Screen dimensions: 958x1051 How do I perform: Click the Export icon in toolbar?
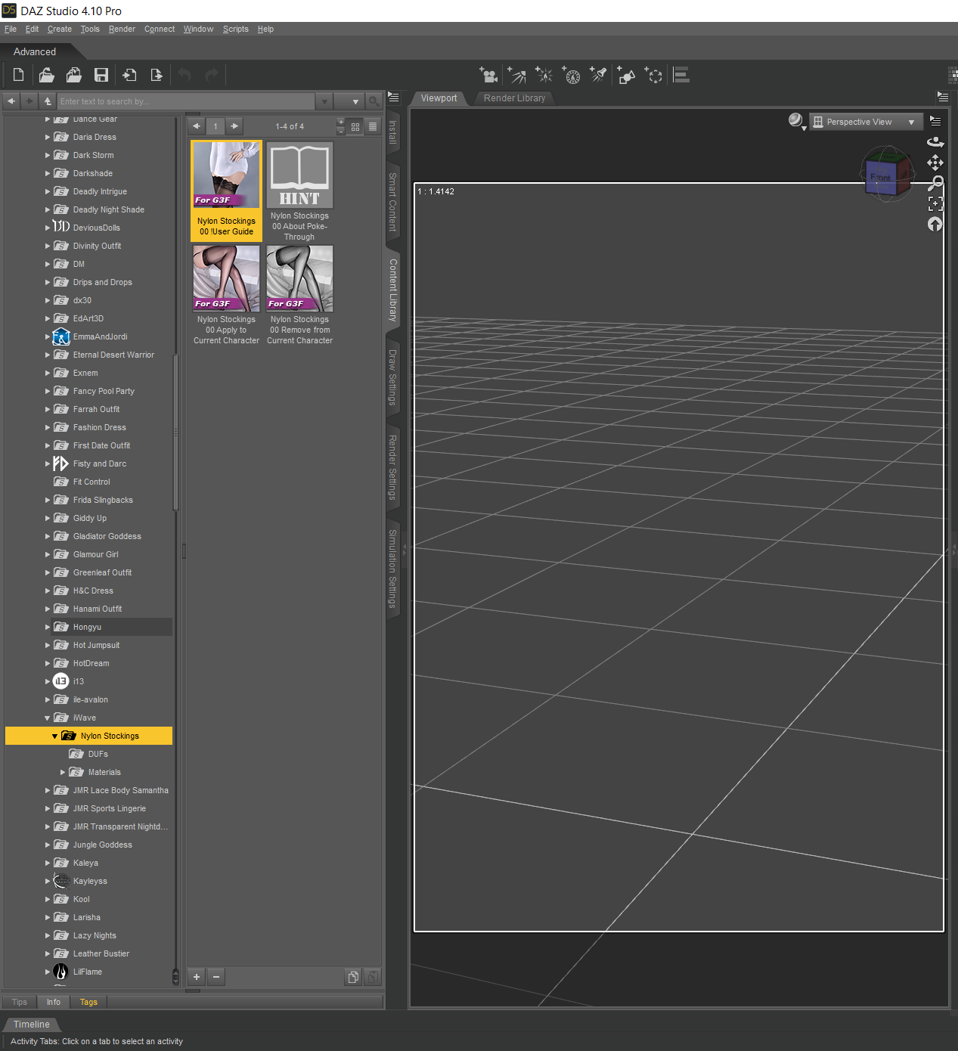[157, 75]
